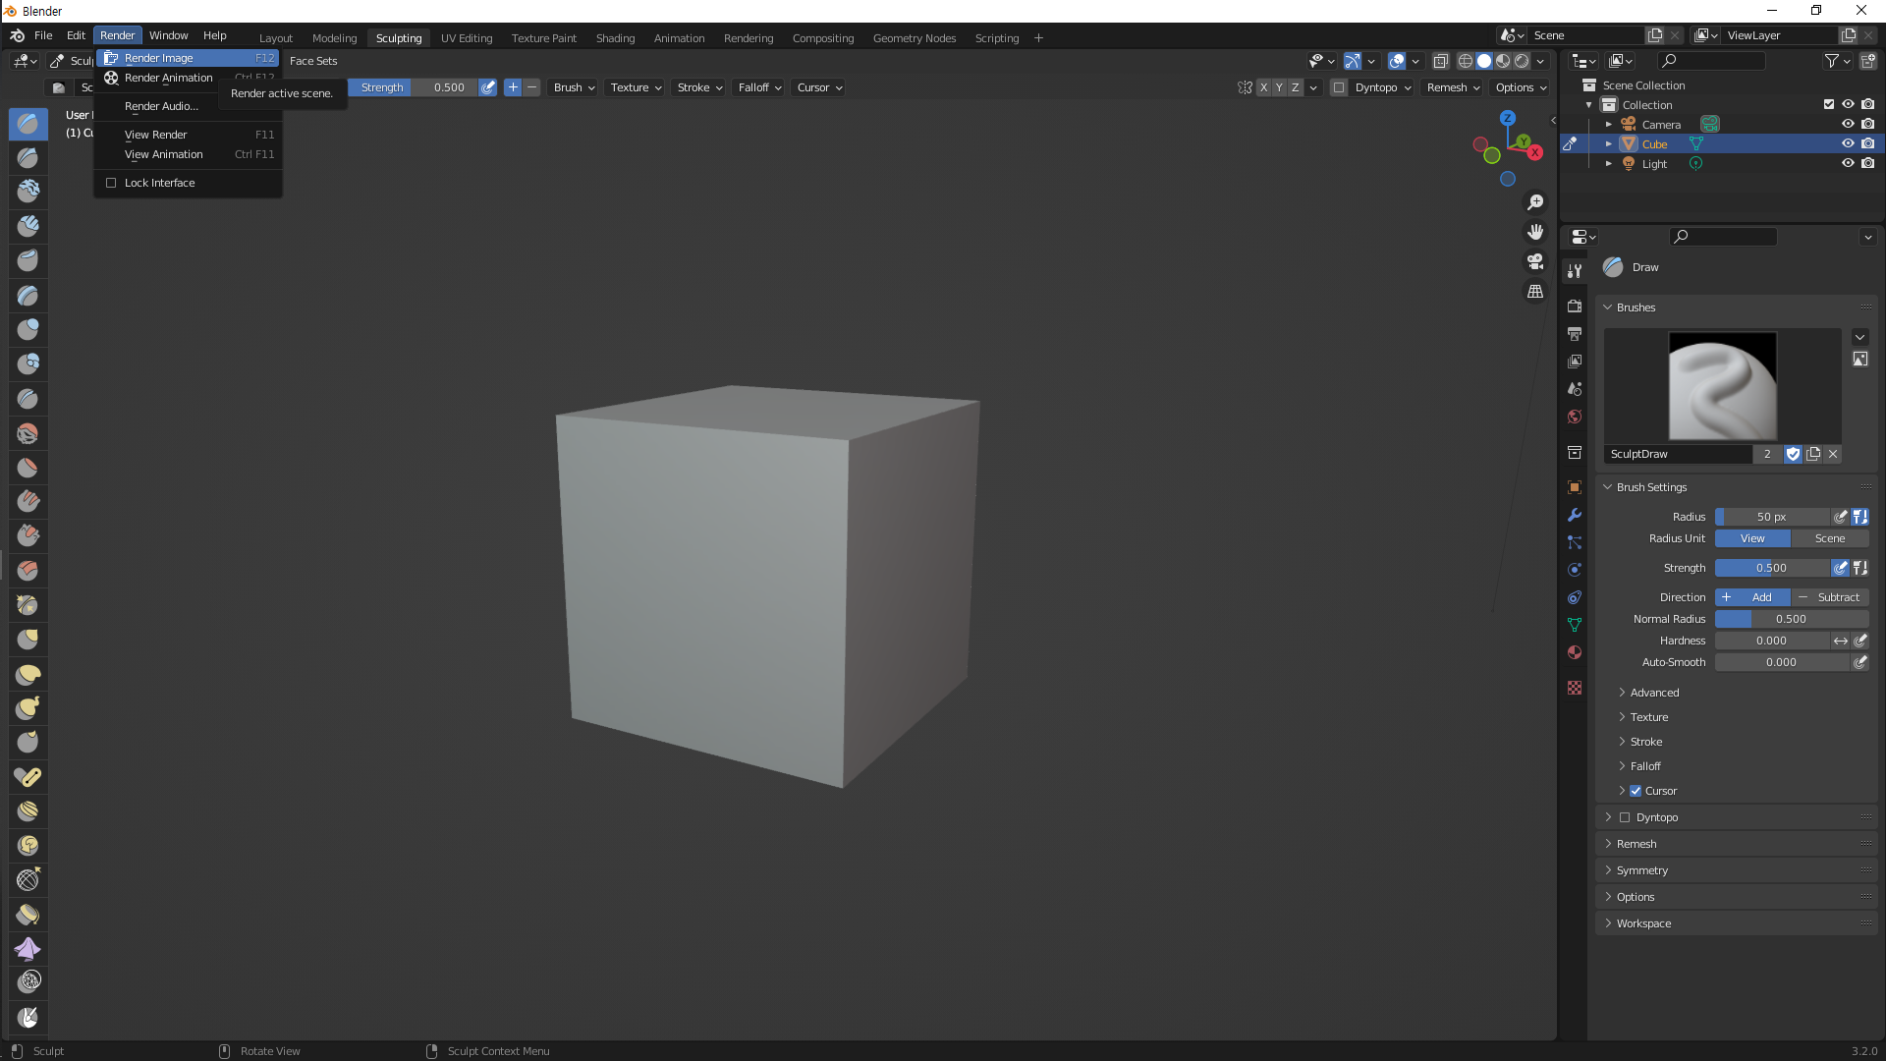Enable the Lock Interface checkbox

tap(111, 183)
